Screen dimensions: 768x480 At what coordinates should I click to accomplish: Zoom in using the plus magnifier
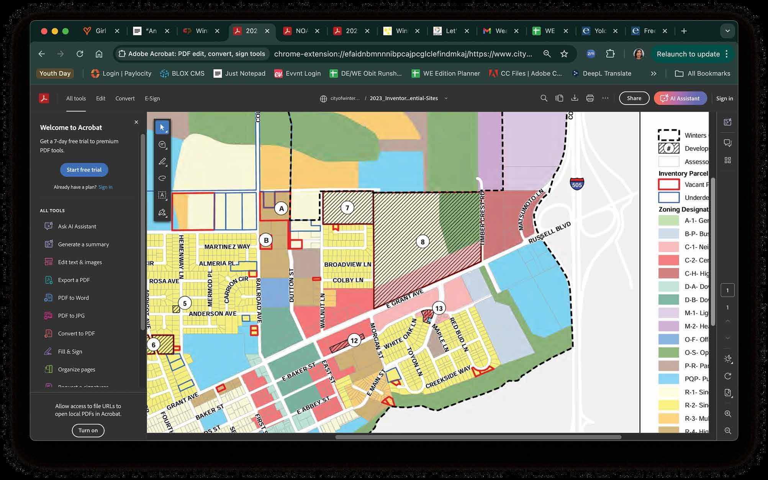point(728,414)
